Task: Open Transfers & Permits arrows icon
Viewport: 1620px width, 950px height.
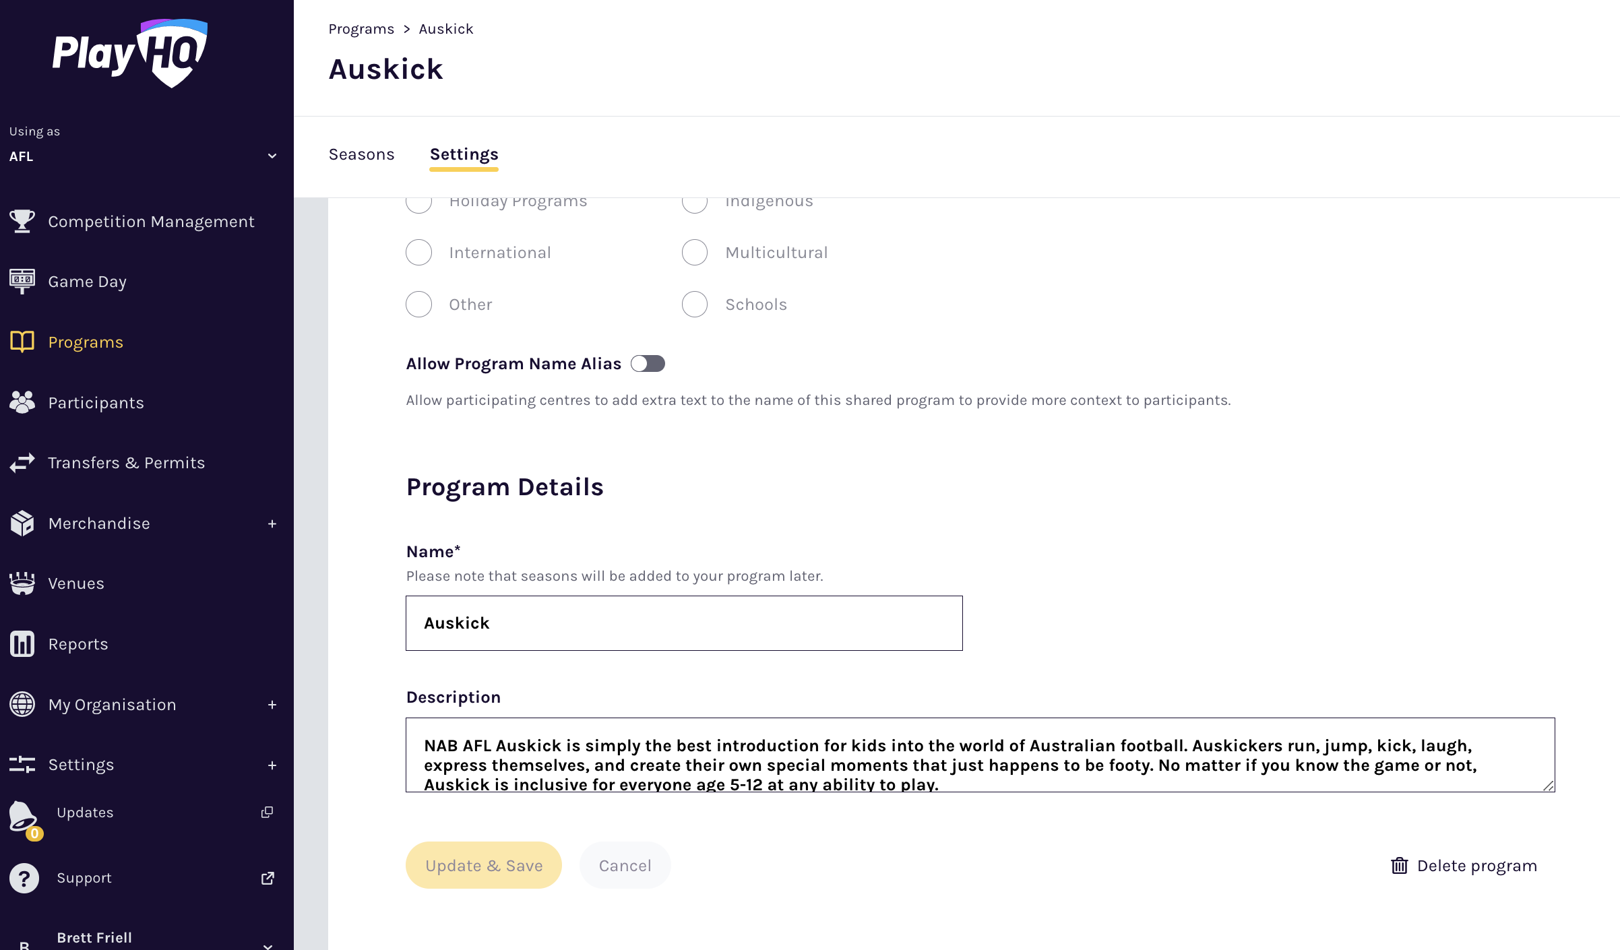Action: tap(22, 463)
